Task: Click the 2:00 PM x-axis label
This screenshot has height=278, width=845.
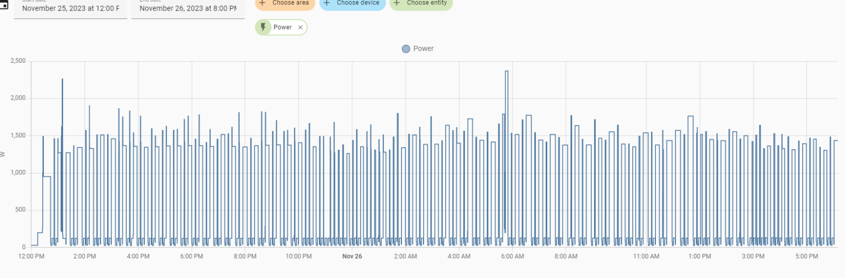Action: pos(84,256)
